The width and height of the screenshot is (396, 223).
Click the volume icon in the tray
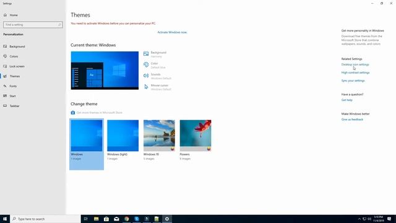click(x=369, y=219)
